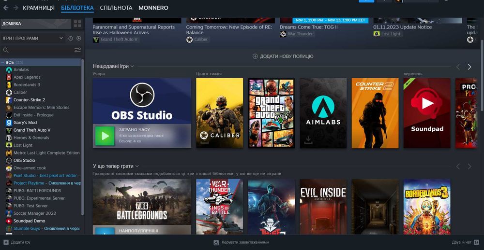The height and width of the screenshot is (250, 484).
Task: Click Додати гру link
Action: (21, 242)
